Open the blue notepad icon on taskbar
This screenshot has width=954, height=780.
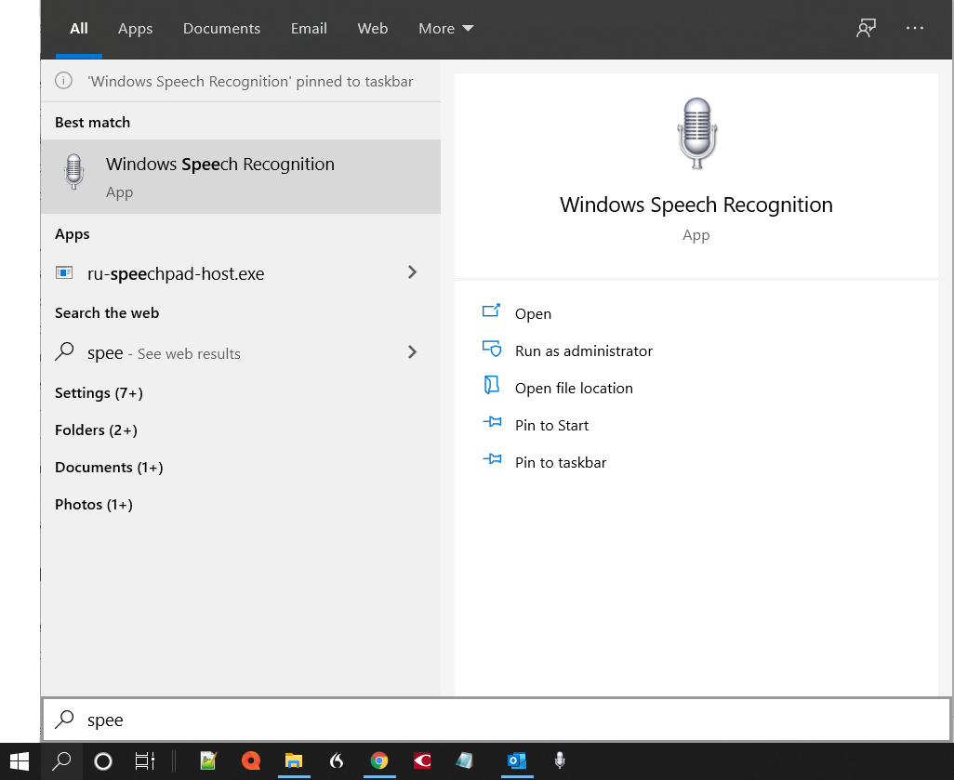click(464, 760)
